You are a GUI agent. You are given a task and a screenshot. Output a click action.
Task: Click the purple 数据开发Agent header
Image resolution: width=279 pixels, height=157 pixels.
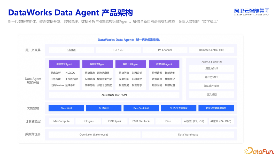[x=64, y=64]
